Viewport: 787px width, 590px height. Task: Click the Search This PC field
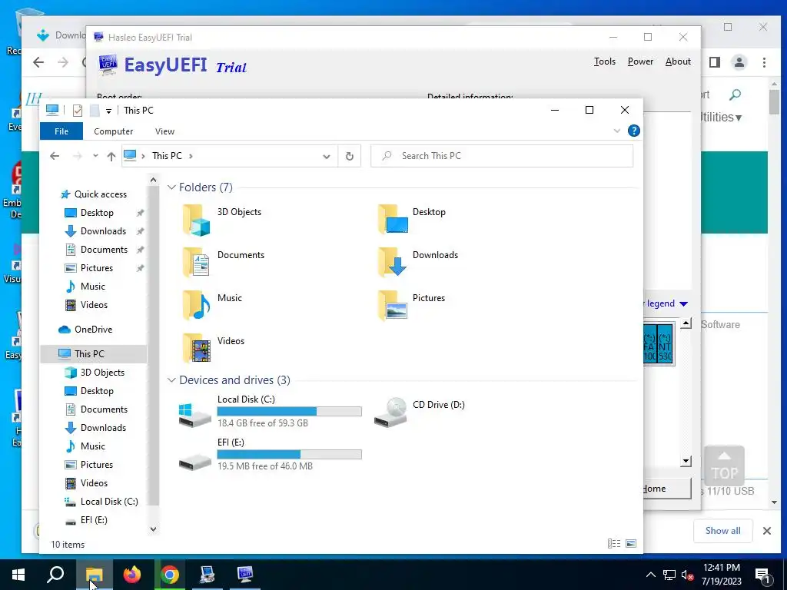pos(502,156)
